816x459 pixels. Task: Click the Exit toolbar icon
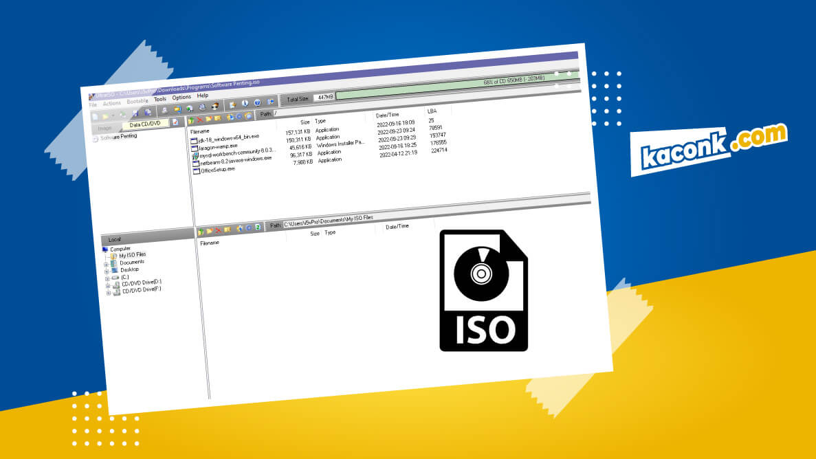(271, 102)
